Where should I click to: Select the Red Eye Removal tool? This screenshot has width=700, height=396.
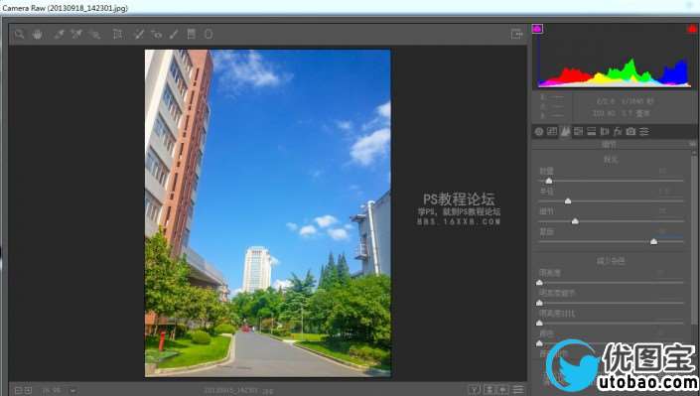click(x=157, y=34)
